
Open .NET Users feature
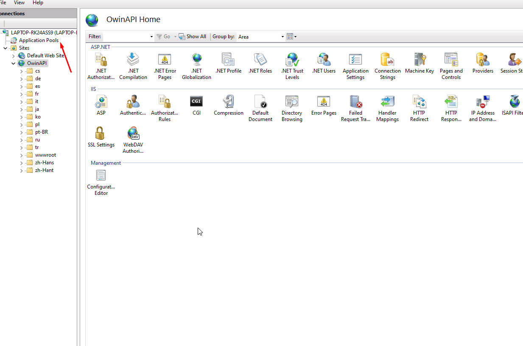(x=324, y=63)
